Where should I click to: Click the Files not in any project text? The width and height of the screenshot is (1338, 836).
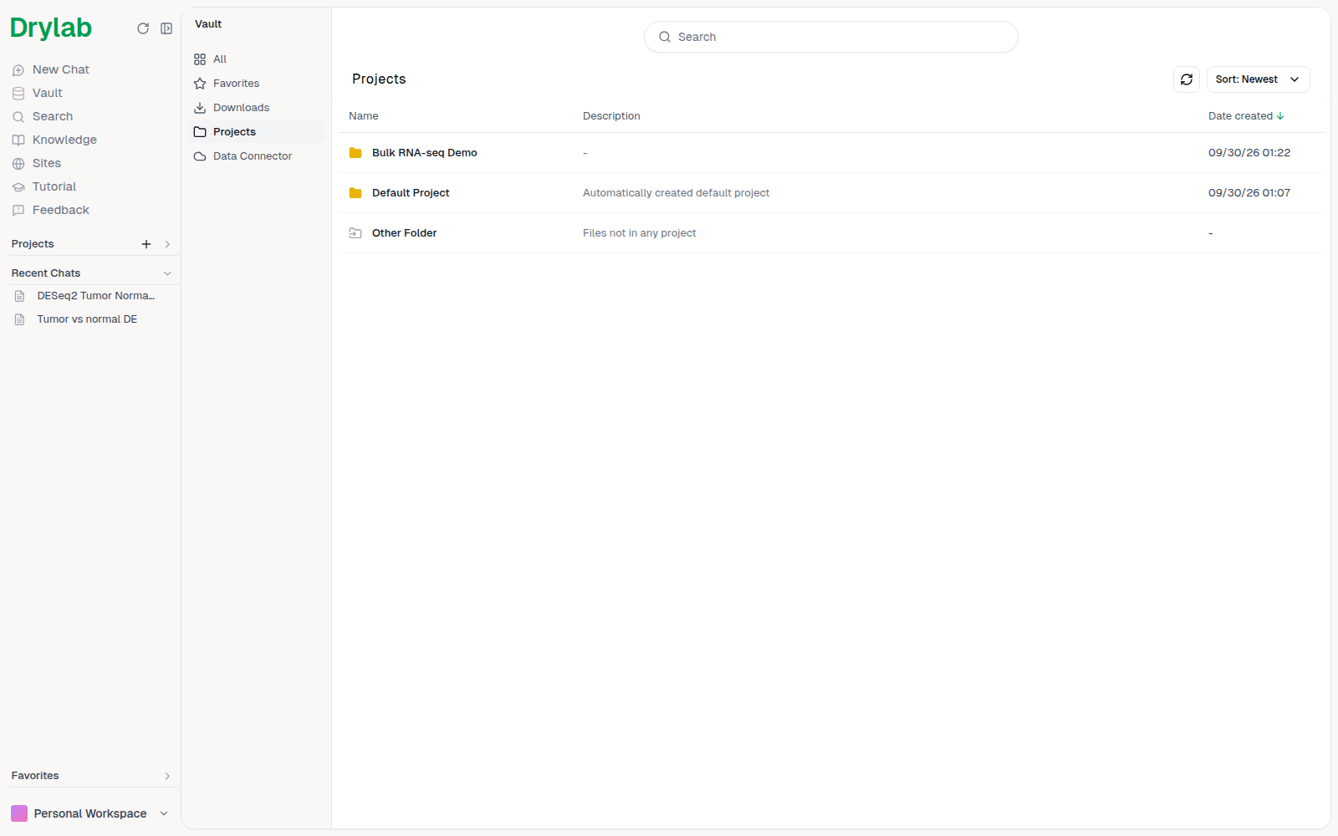[x=639, y=233]
